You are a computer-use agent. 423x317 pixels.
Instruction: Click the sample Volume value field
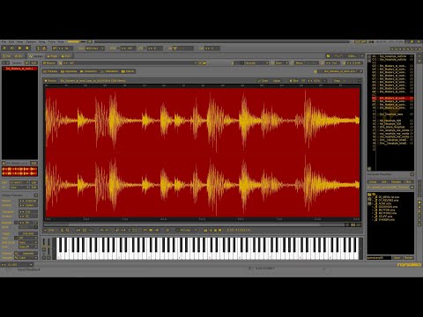point(28,201)
